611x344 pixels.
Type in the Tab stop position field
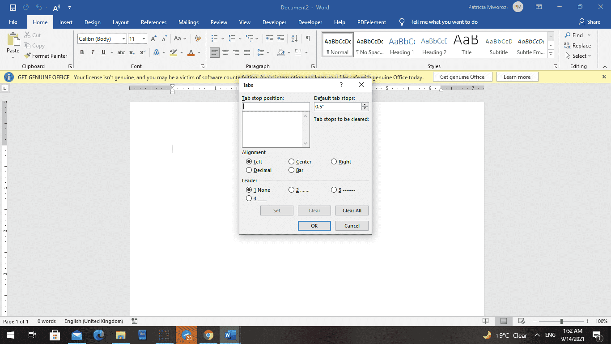276,107
